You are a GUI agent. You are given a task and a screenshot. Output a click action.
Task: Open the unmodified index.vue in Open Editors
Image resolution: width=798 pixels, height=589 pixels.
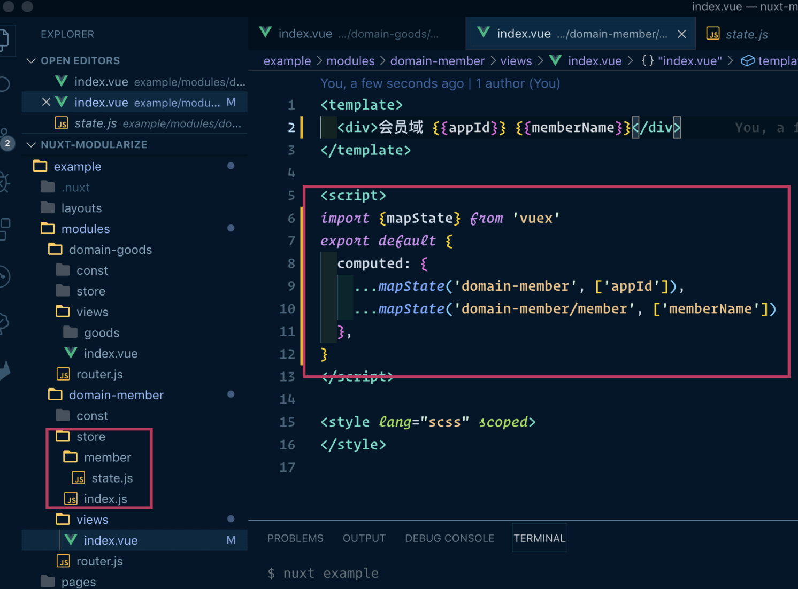coord(134,82)
